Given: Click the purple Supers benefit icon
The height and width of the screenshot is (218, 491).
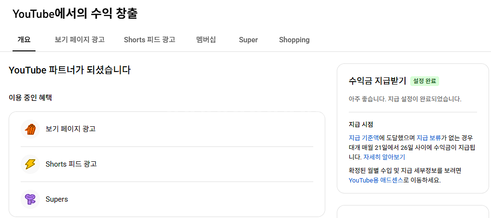Looking at the screenshot, I should 30,199.
